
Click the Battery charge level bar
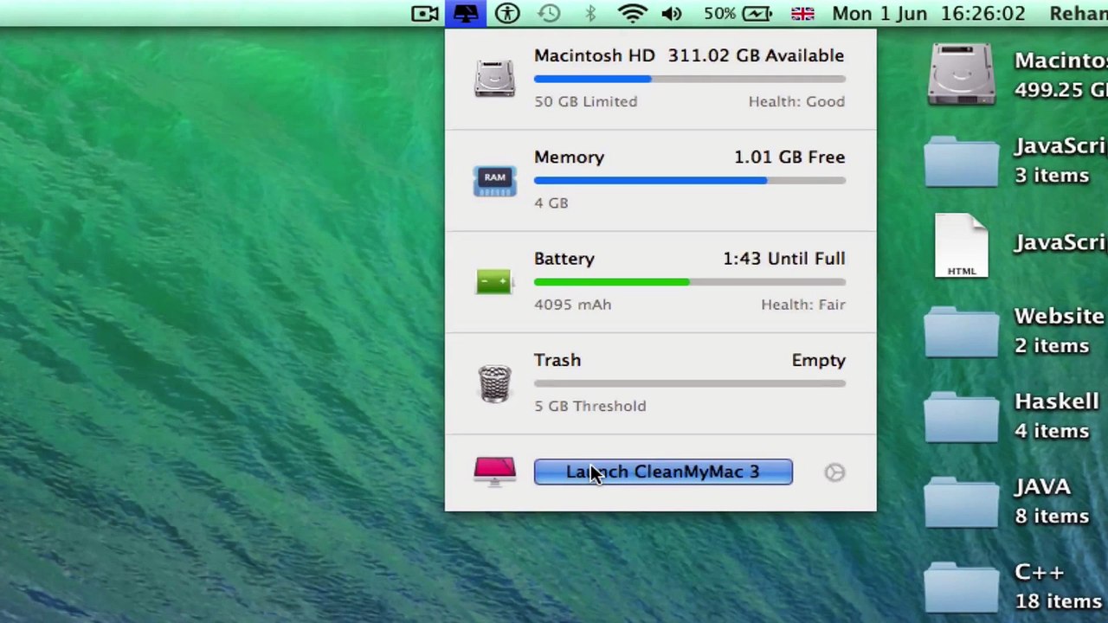tap(690, 282)
